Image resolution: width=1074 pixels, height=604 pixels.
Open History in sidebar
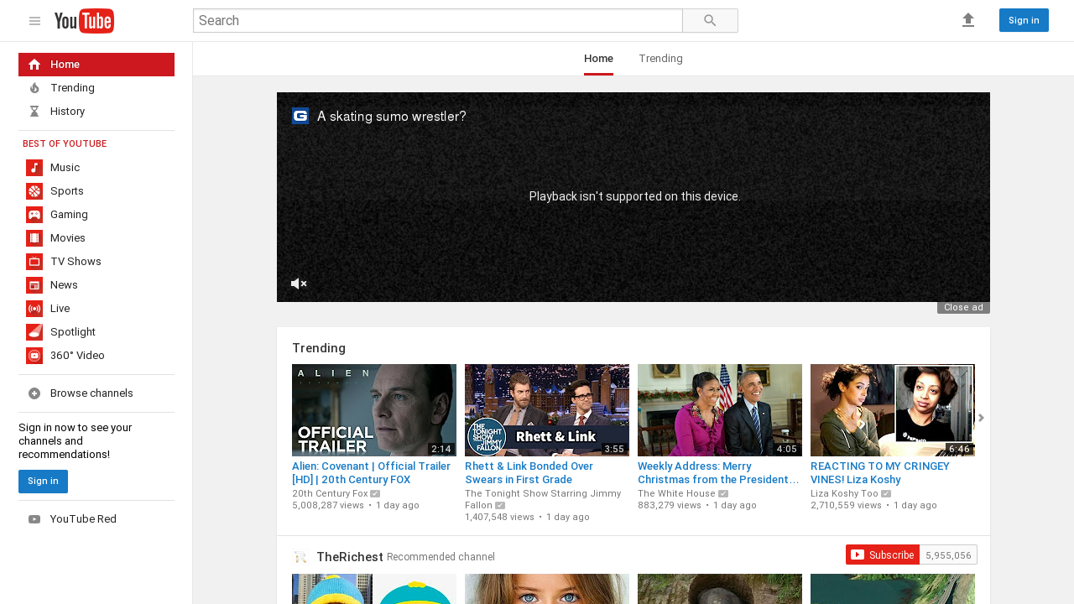click(x=96, y=112)
